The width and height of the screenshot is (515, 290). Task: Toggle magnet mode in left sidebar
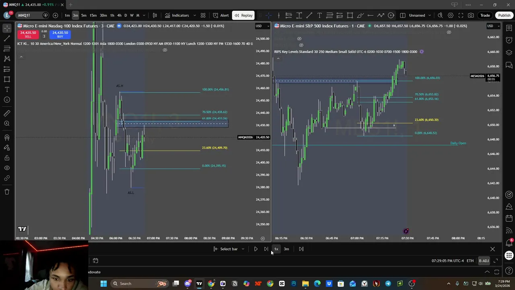(7, 138)
